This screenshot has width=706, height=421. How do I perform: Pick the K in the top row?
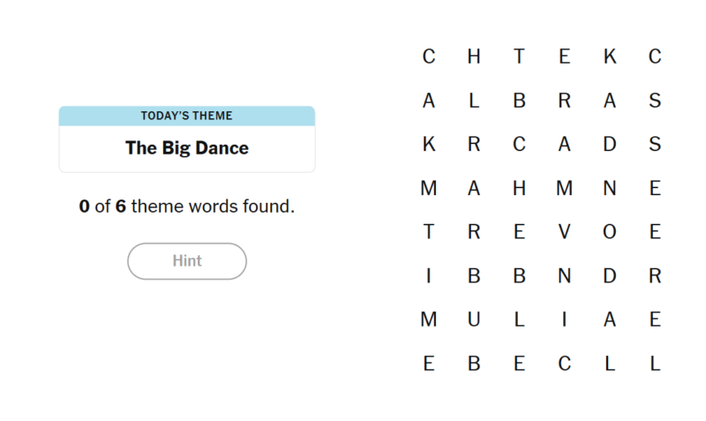610,57
